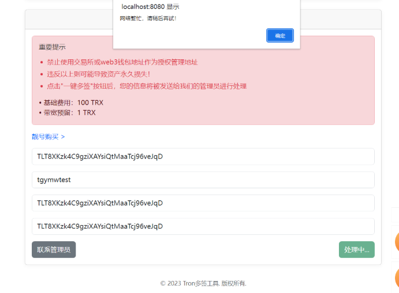
Task: Open the 靓号购买 link
Action: (x=48, y=137)
